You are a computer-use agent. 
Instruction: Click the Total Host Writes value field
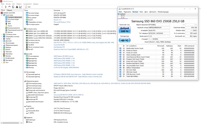tap(191, 28)
